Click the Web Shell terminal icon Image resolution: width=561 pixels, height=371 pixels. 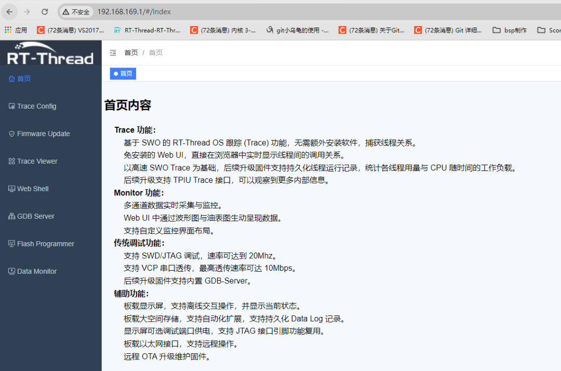pyautogui.click(x=11, y=189)
